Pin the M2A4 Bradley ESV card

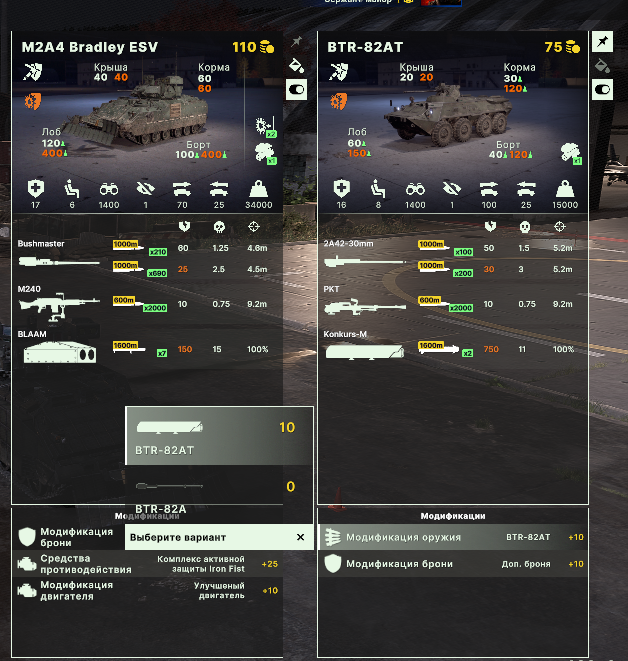(x=297, y=41)
